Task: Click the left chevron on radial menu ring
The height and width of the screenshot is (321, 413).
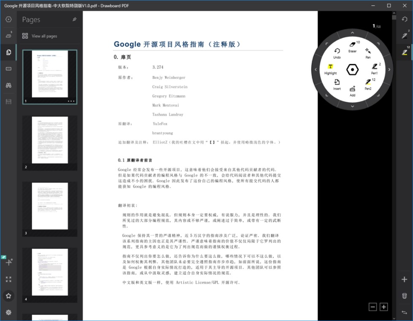Action: 316,70
